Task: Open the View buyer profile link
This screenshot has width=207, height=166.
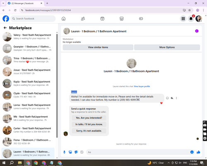Action: point(142,86)
